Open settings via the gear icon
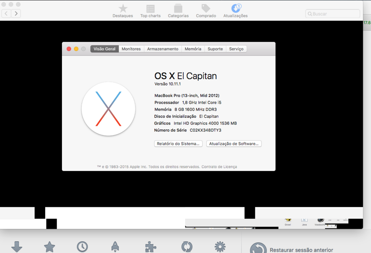The image size is (371, 253). 220,247
